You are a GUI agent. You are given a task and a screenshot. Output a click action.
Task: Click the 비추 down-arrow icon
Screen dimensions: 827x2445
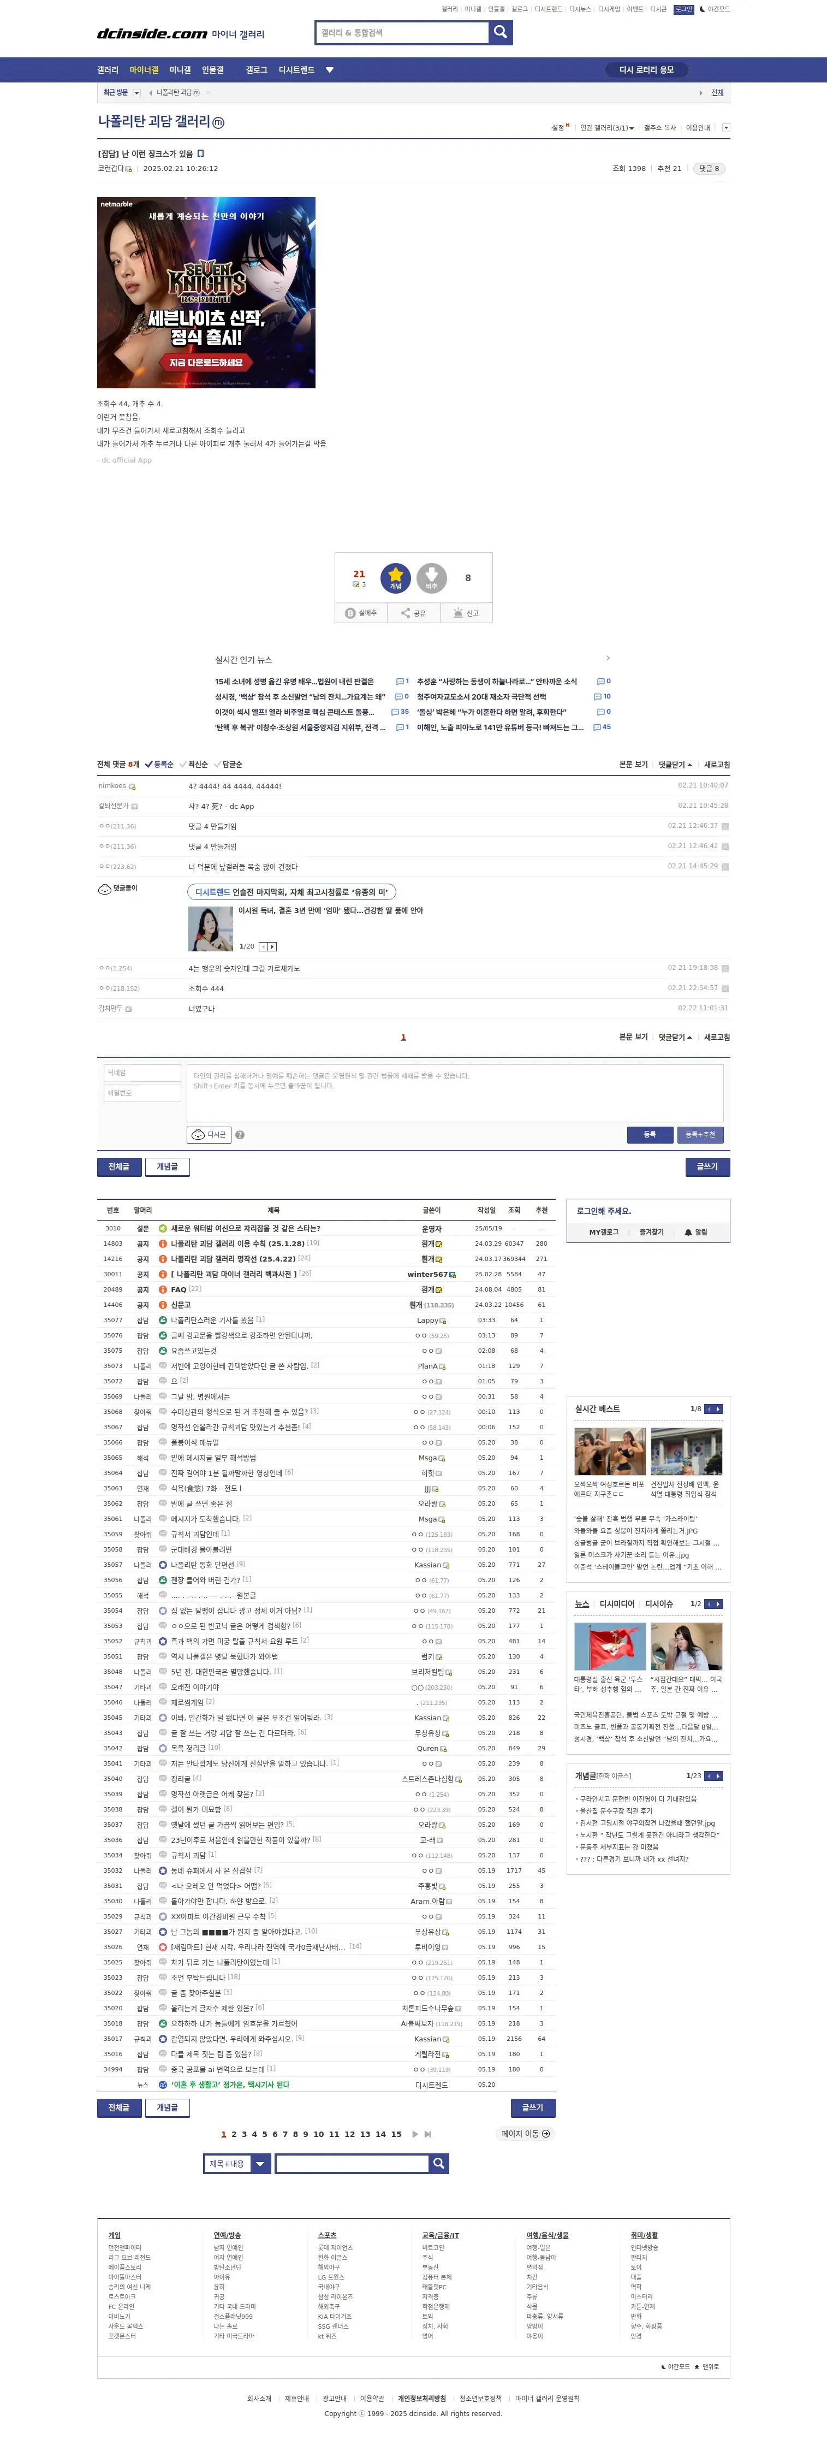point(432,578)
